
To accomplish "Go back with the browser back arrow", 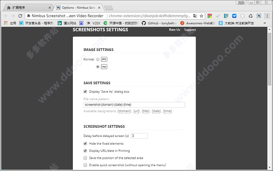I will [x=6, y=16].
